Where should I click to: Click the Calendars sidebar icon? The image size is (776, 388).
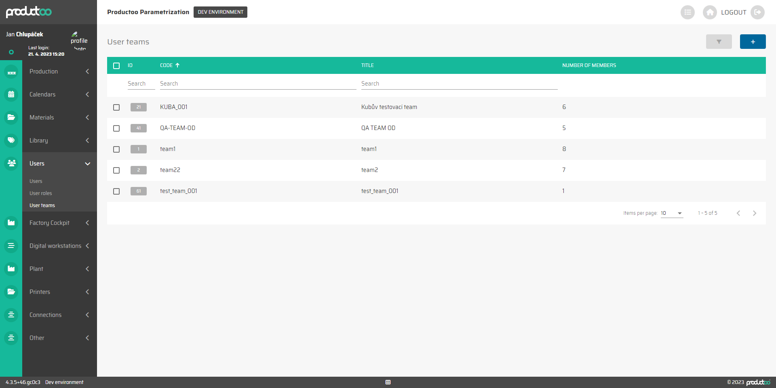(x=11, y=94)
